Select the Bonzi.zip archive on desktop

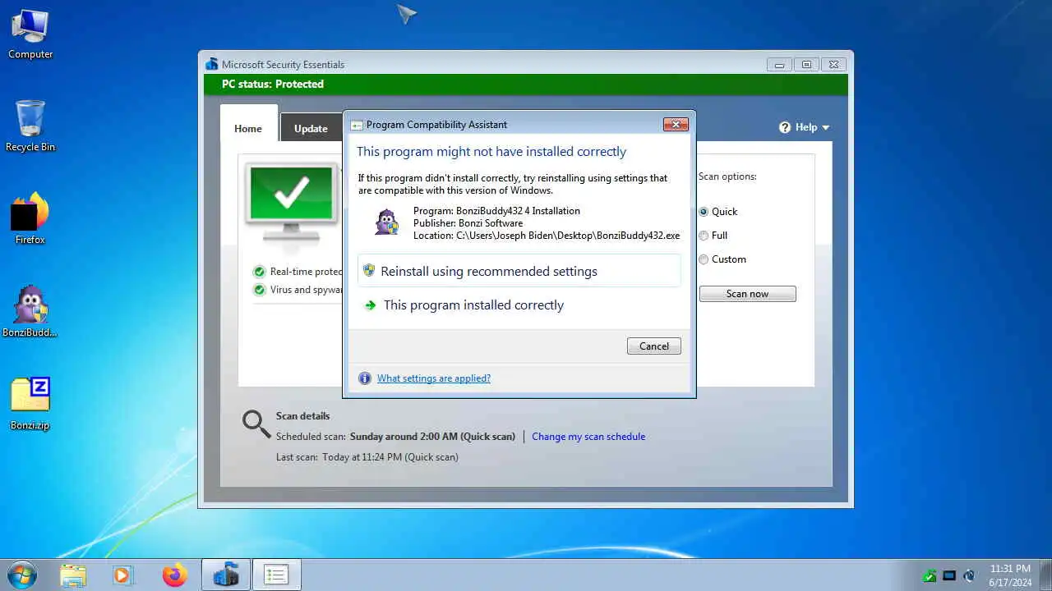pos(30,404)
